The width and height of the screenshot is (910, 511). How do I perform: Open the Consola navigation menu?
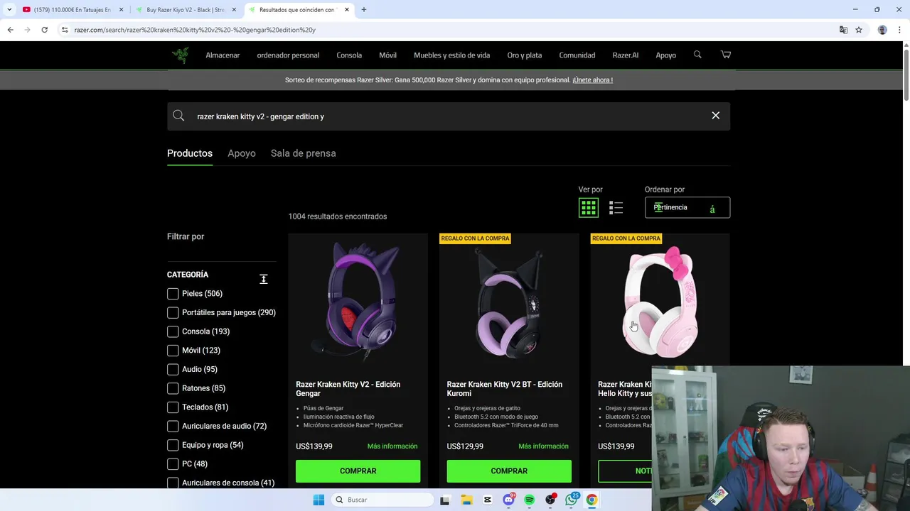tap(349, 55)
